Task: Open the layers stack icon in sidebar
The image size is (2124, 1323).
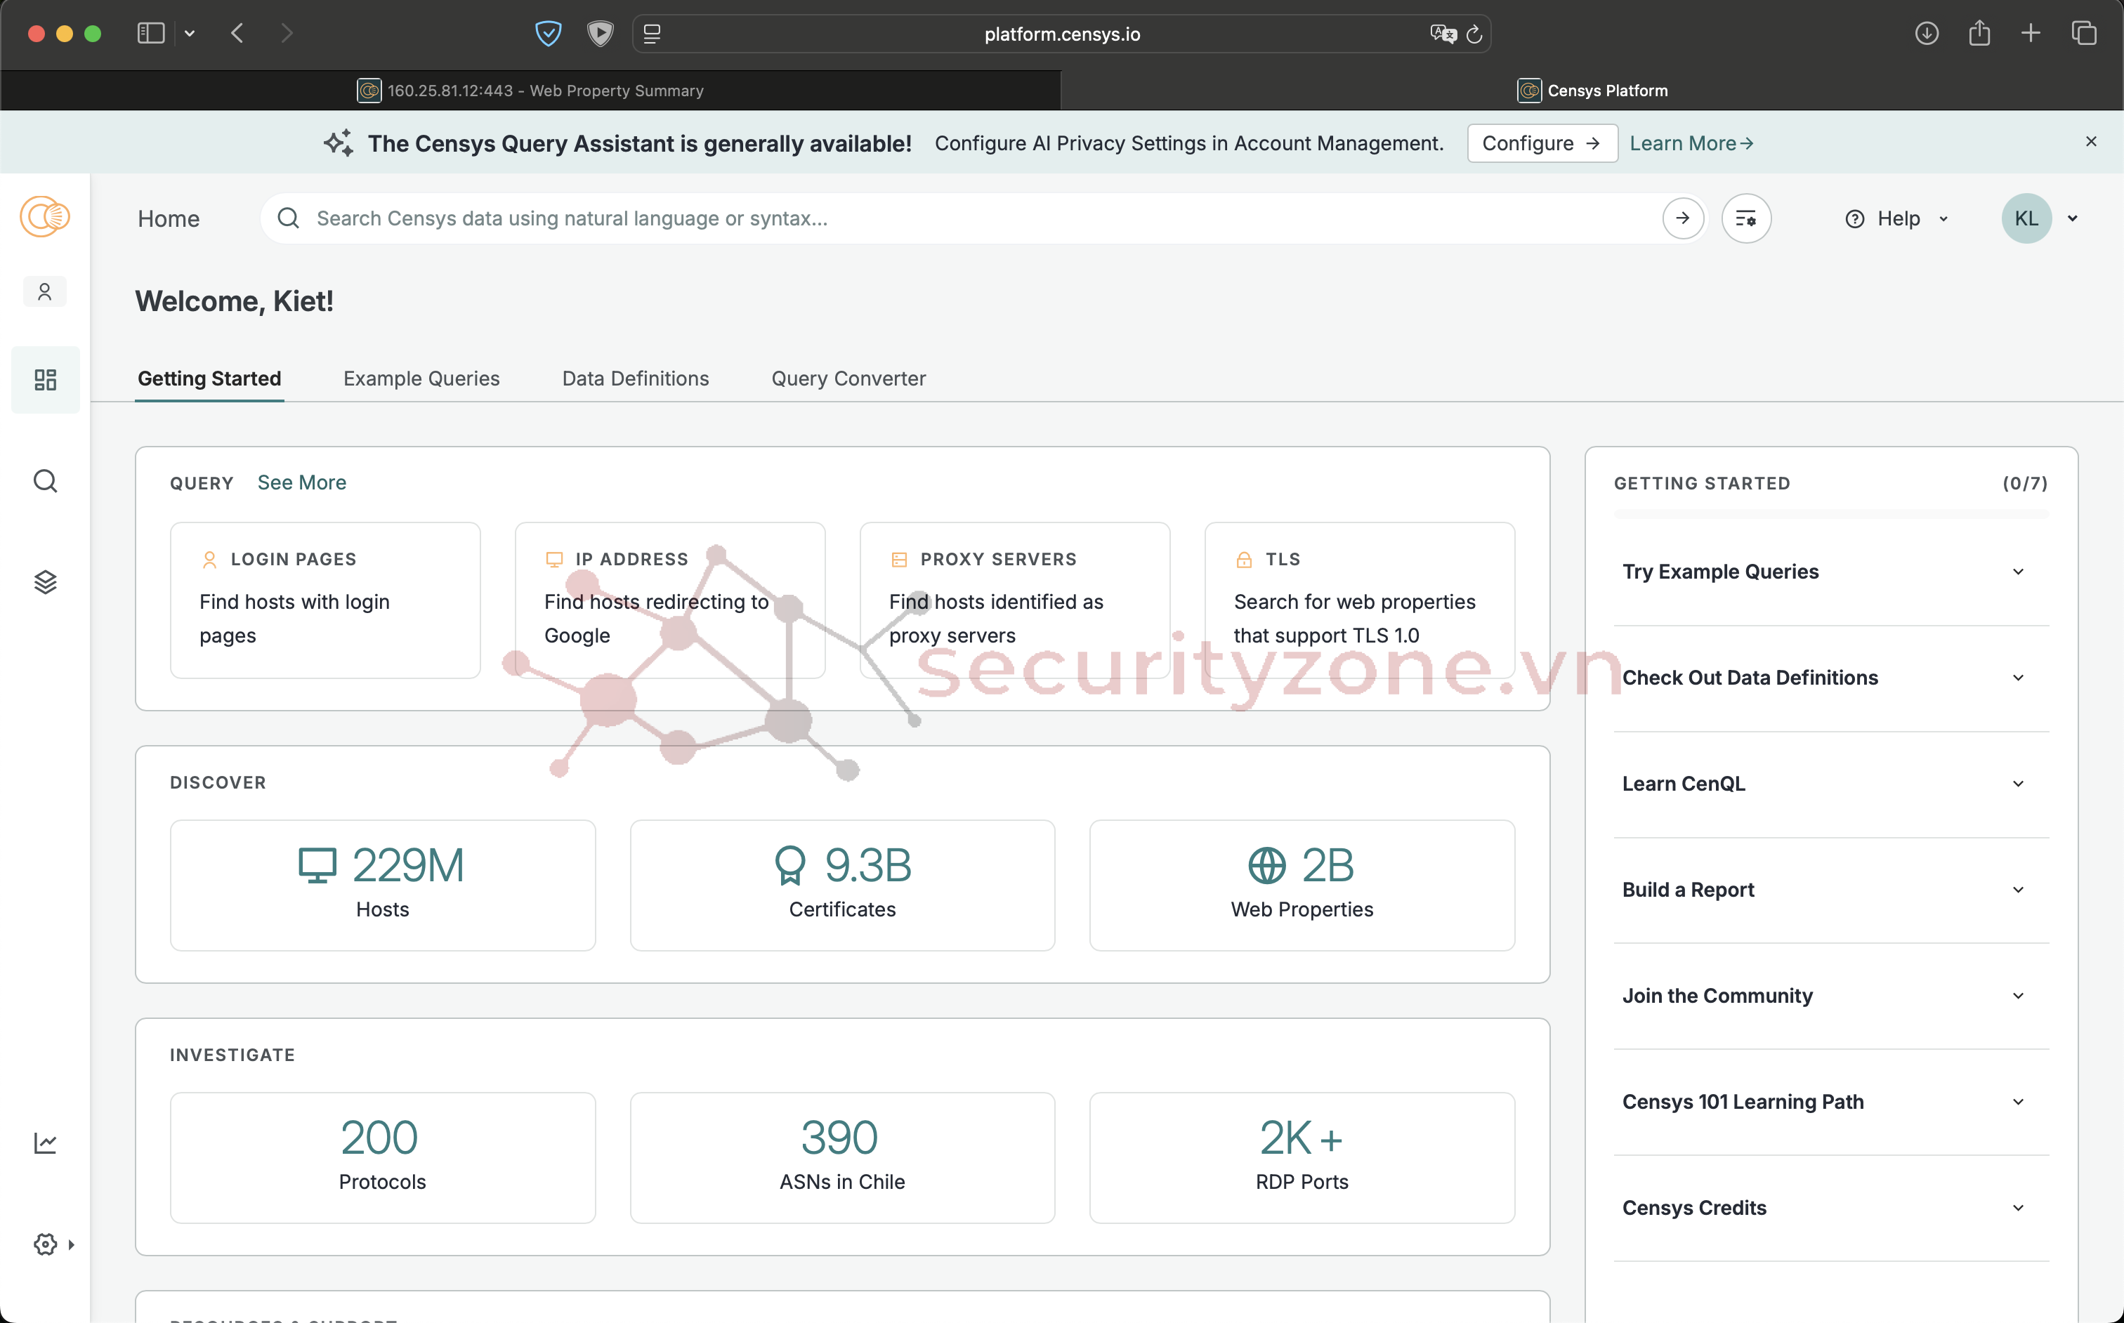Action: (x=46, y=582)
